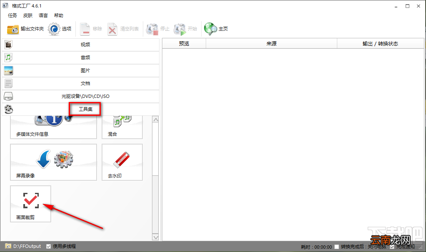Click the 预览 preview column header
This screenshot has width=426, height=252.
pos(184,43)
